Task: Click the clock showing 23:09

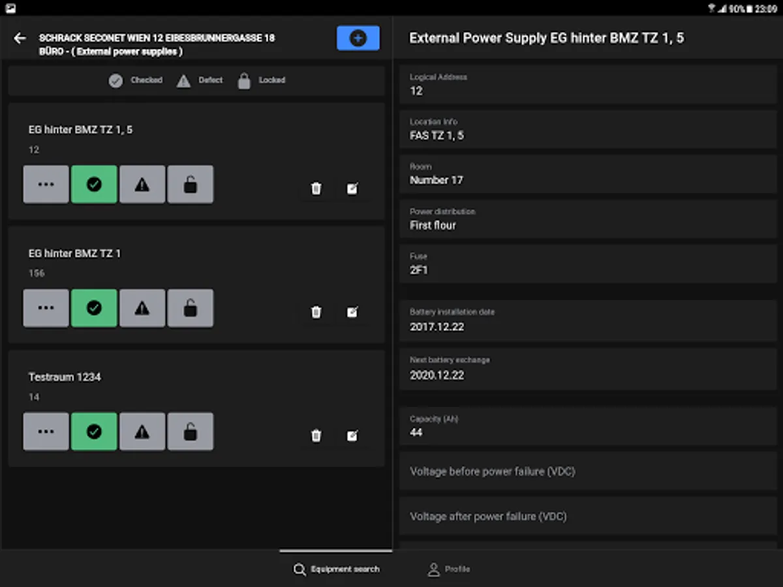Action: click(766, 8)
